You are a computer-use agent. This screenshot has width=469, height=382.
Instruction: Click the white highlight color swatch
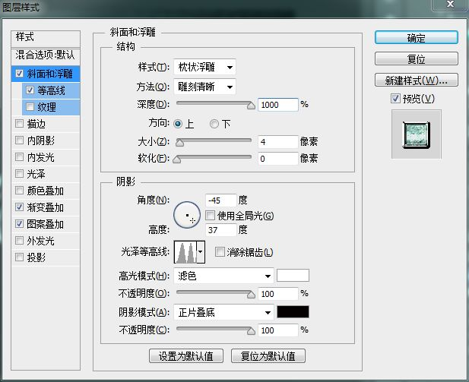(x=293, y=276)
